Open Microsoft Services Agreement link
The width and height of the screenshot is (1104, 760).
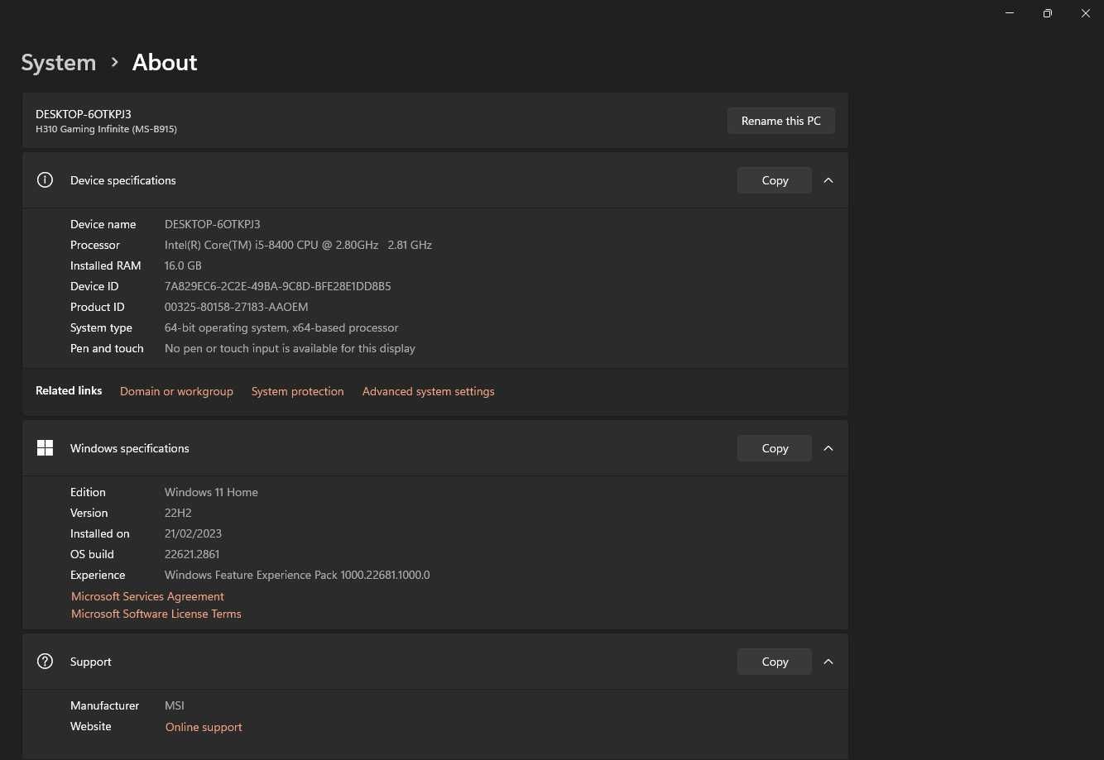147,596
